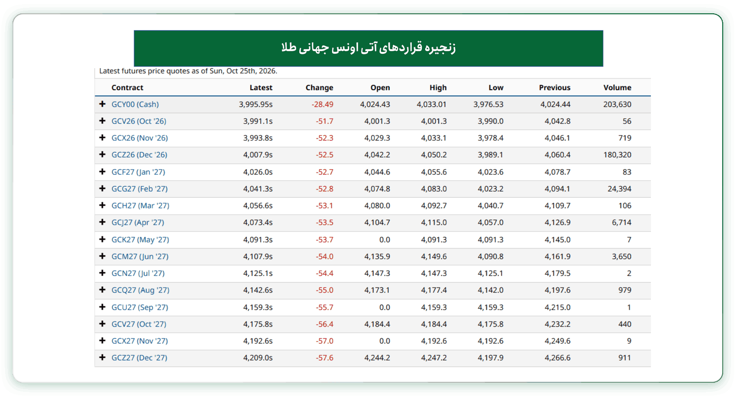Open the GCJ27 (Apr '27) contract link
This screenshot has height=397, width=737.
click(x=138, y=223)
